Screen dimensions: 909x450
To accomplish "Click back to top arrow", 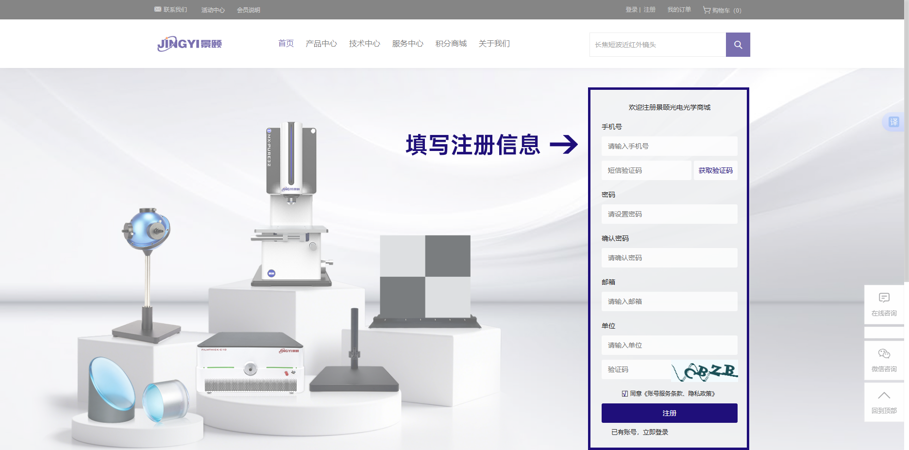I will tap(884, 396).
